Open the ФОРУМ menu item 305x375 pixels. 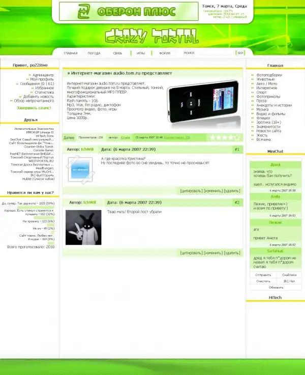tap(165, 53)
